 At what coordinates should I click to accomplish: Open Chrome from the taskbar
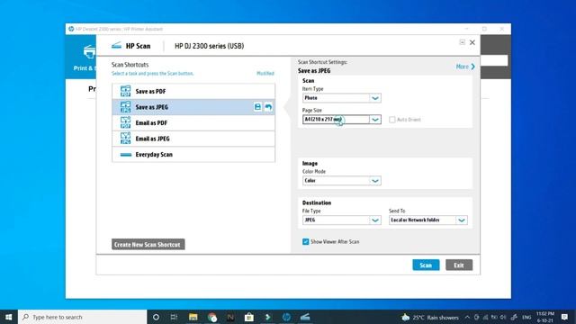(212, 317)
